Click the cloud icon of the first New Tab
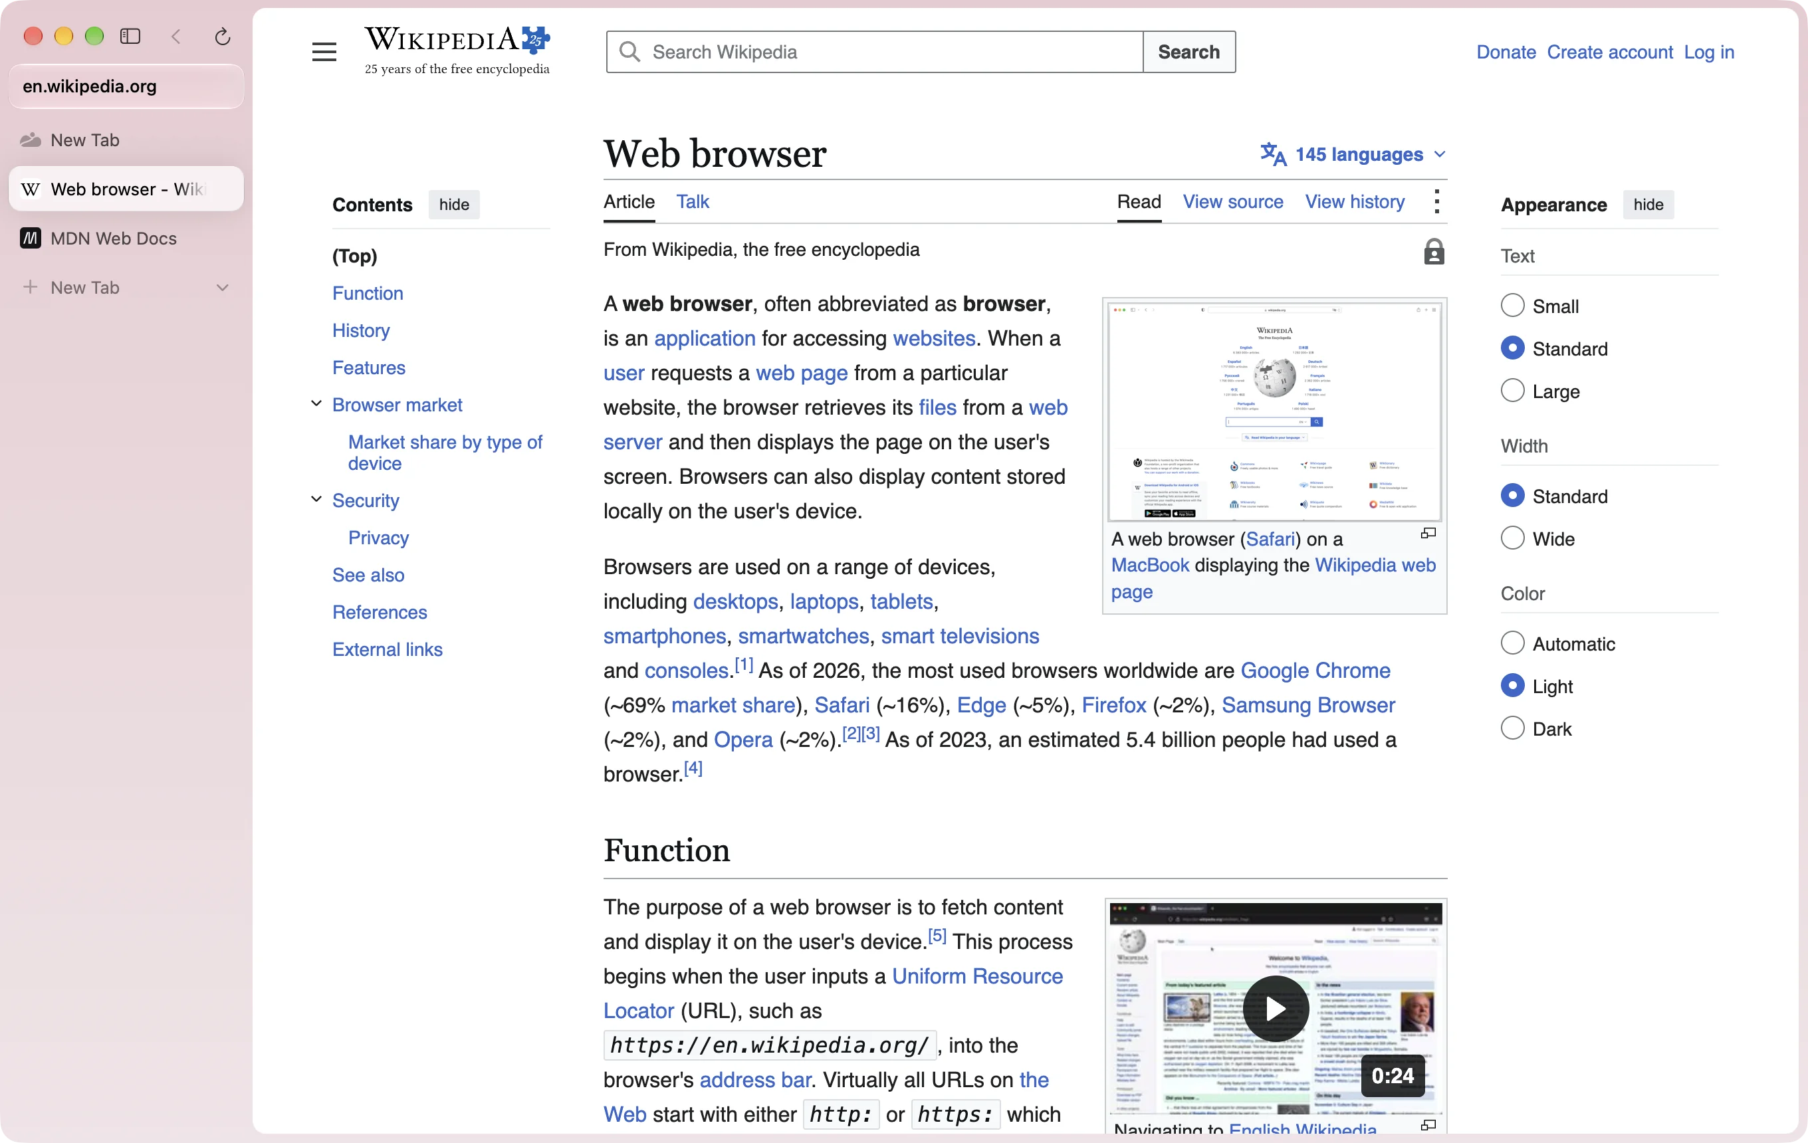Image resolution: width=1808 pixels, height=1143 pixels. pos(30,140)
